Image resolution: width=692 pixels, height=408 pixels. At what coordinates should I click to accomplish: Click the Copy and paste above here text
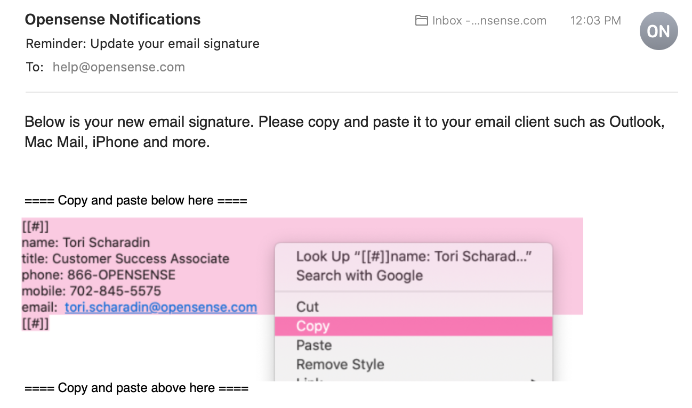(x=136, y=388)
